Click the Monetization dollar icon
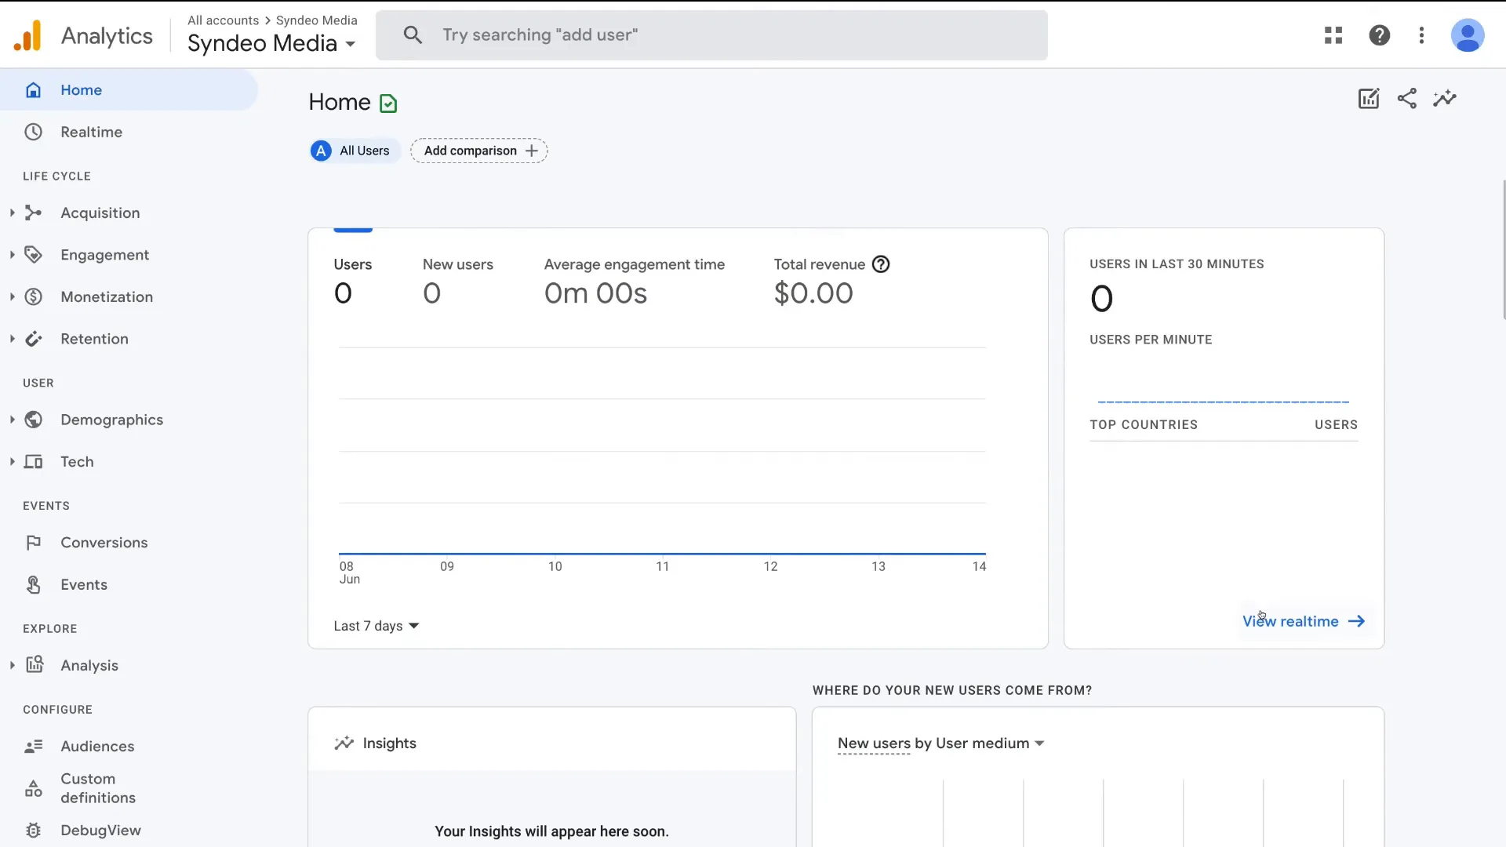Viewport: 1506px width, 847px height. [33, 296]
